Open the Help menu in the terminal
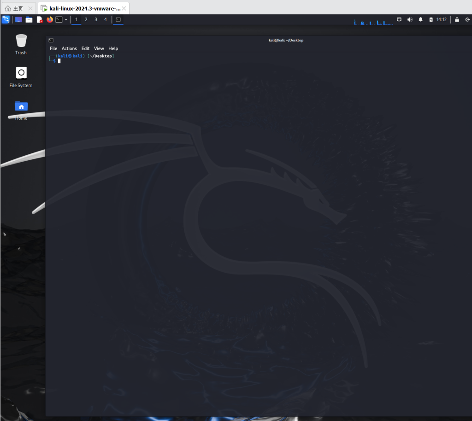 [113, 48]
